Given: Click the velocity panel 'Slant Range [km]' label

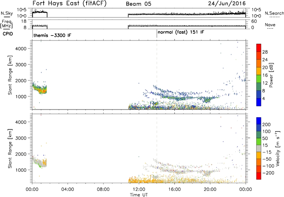Looking at the screenshot, I should click(x=10, y=148).
